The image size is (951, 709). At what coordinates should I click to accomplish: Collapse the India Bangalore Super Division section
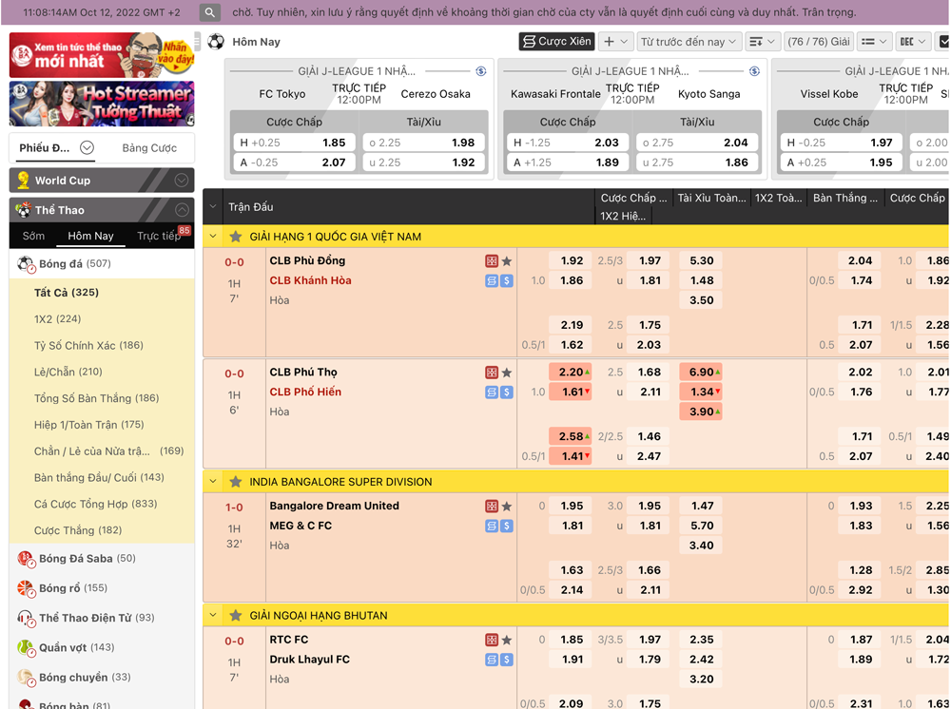pyautogui.click(x=213, y=482)
